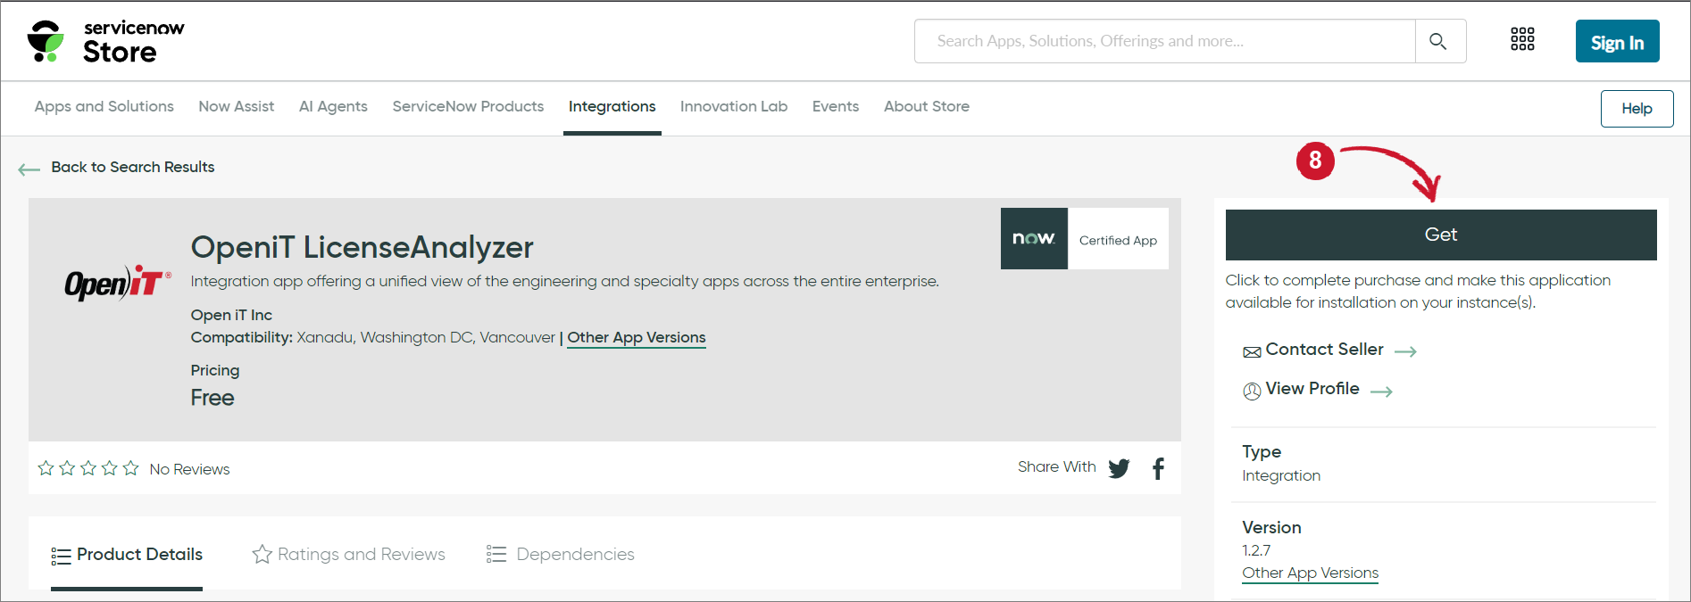The width and height of the screenshot is (1691, 602).
Task: Open Contact Seller link
Action: pyautogui.click(x=1324, y=350)
